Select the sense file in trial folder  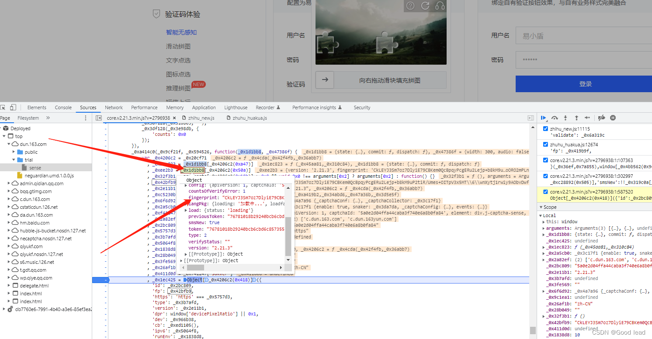[35, 168]
